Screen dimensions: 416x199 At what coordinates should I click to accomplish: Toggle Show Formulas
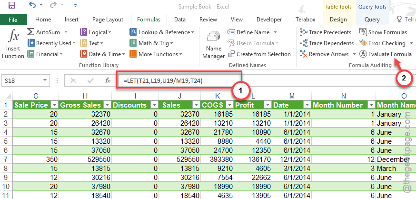384,32
